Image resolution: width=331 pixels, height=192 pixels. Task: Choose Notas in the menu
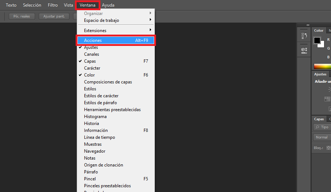pos(116,158)
